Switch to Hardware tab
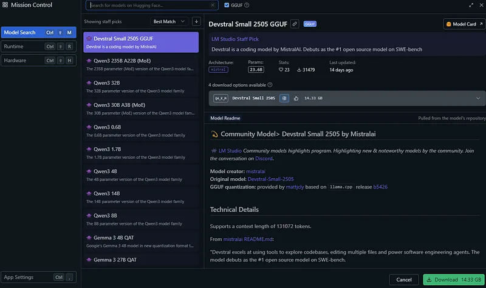This screenshot has height=288, width=486. tap(38, 60)
